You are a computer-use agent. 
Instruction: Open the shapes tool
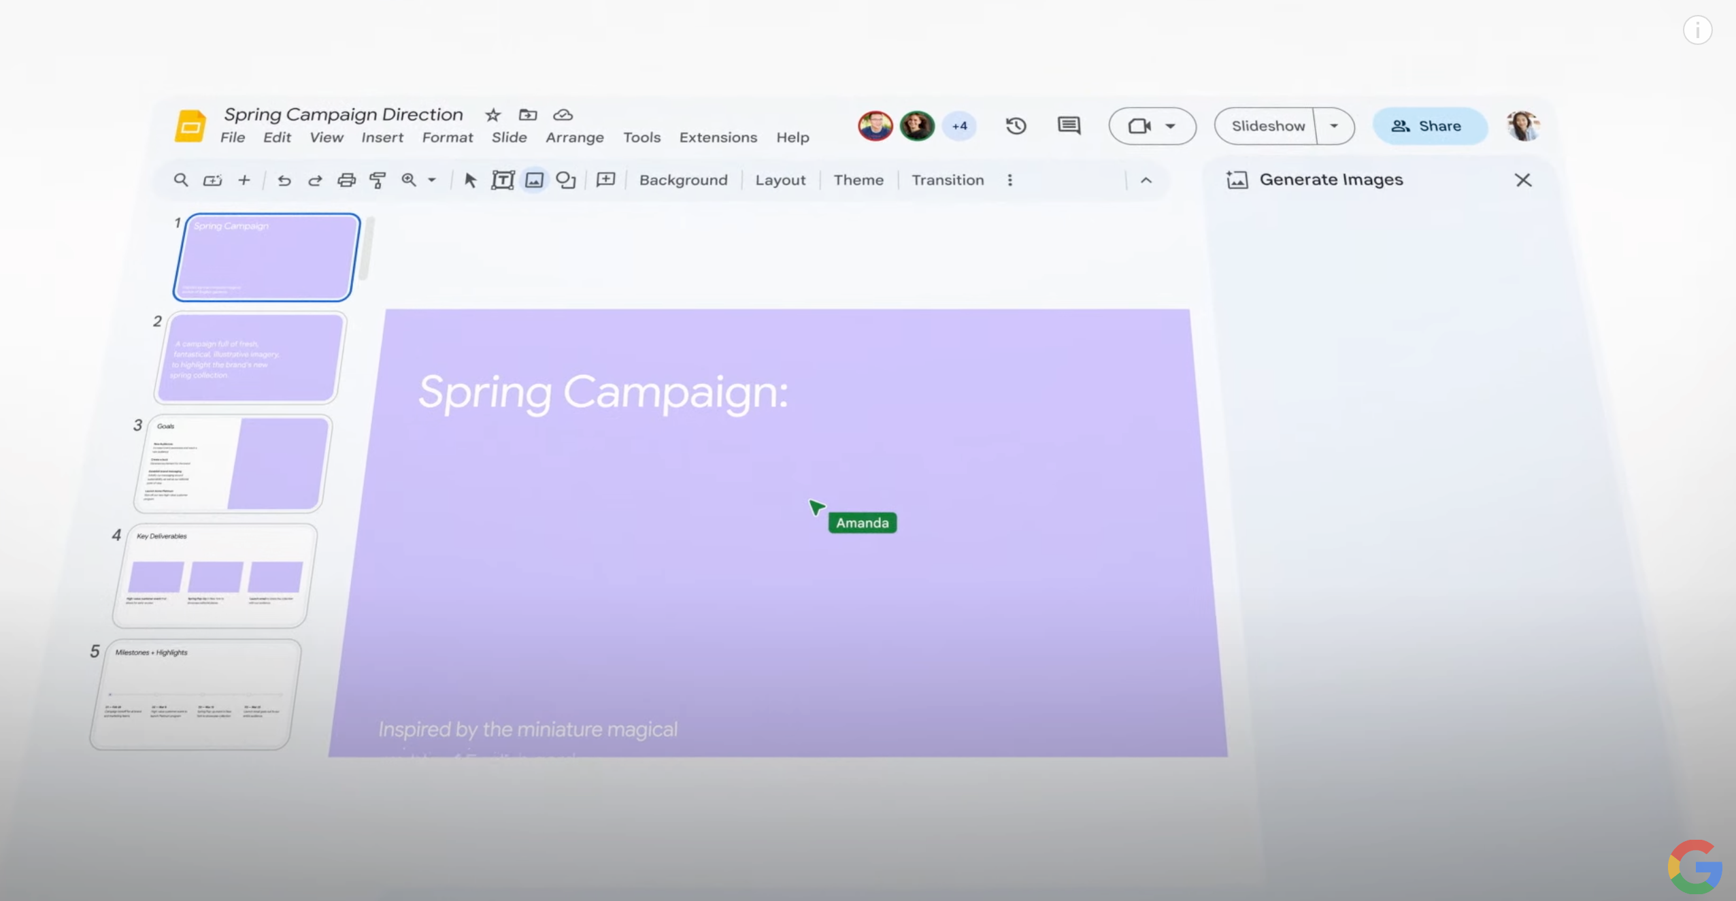point(566,180)
